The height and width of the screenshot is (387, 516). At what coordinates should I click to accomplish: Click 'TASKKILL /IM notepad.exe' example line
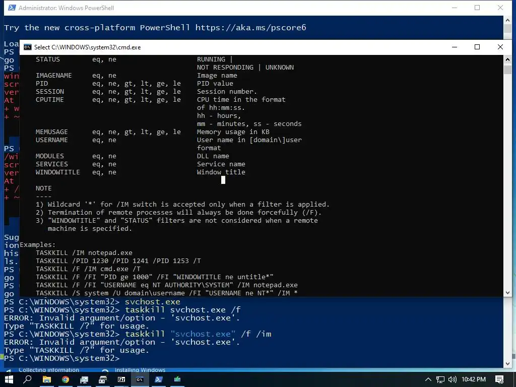(x=84, y=253)
